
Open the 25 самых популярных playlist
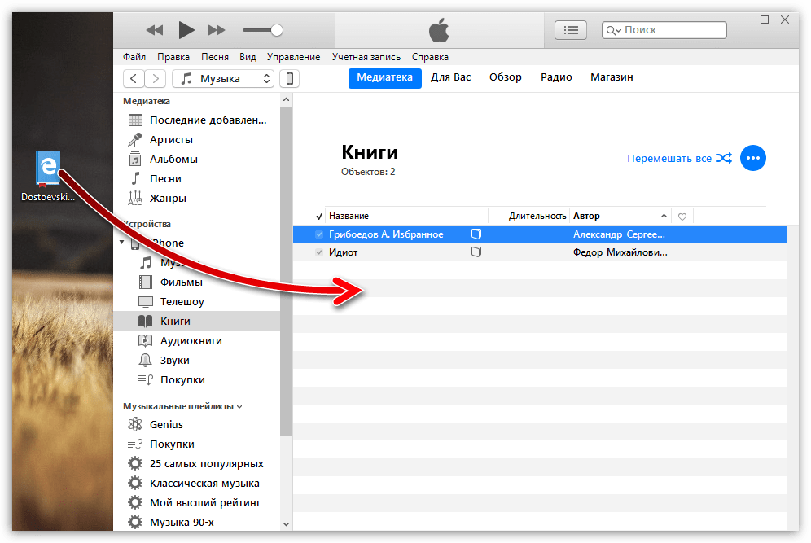click(x=195, y=464)
